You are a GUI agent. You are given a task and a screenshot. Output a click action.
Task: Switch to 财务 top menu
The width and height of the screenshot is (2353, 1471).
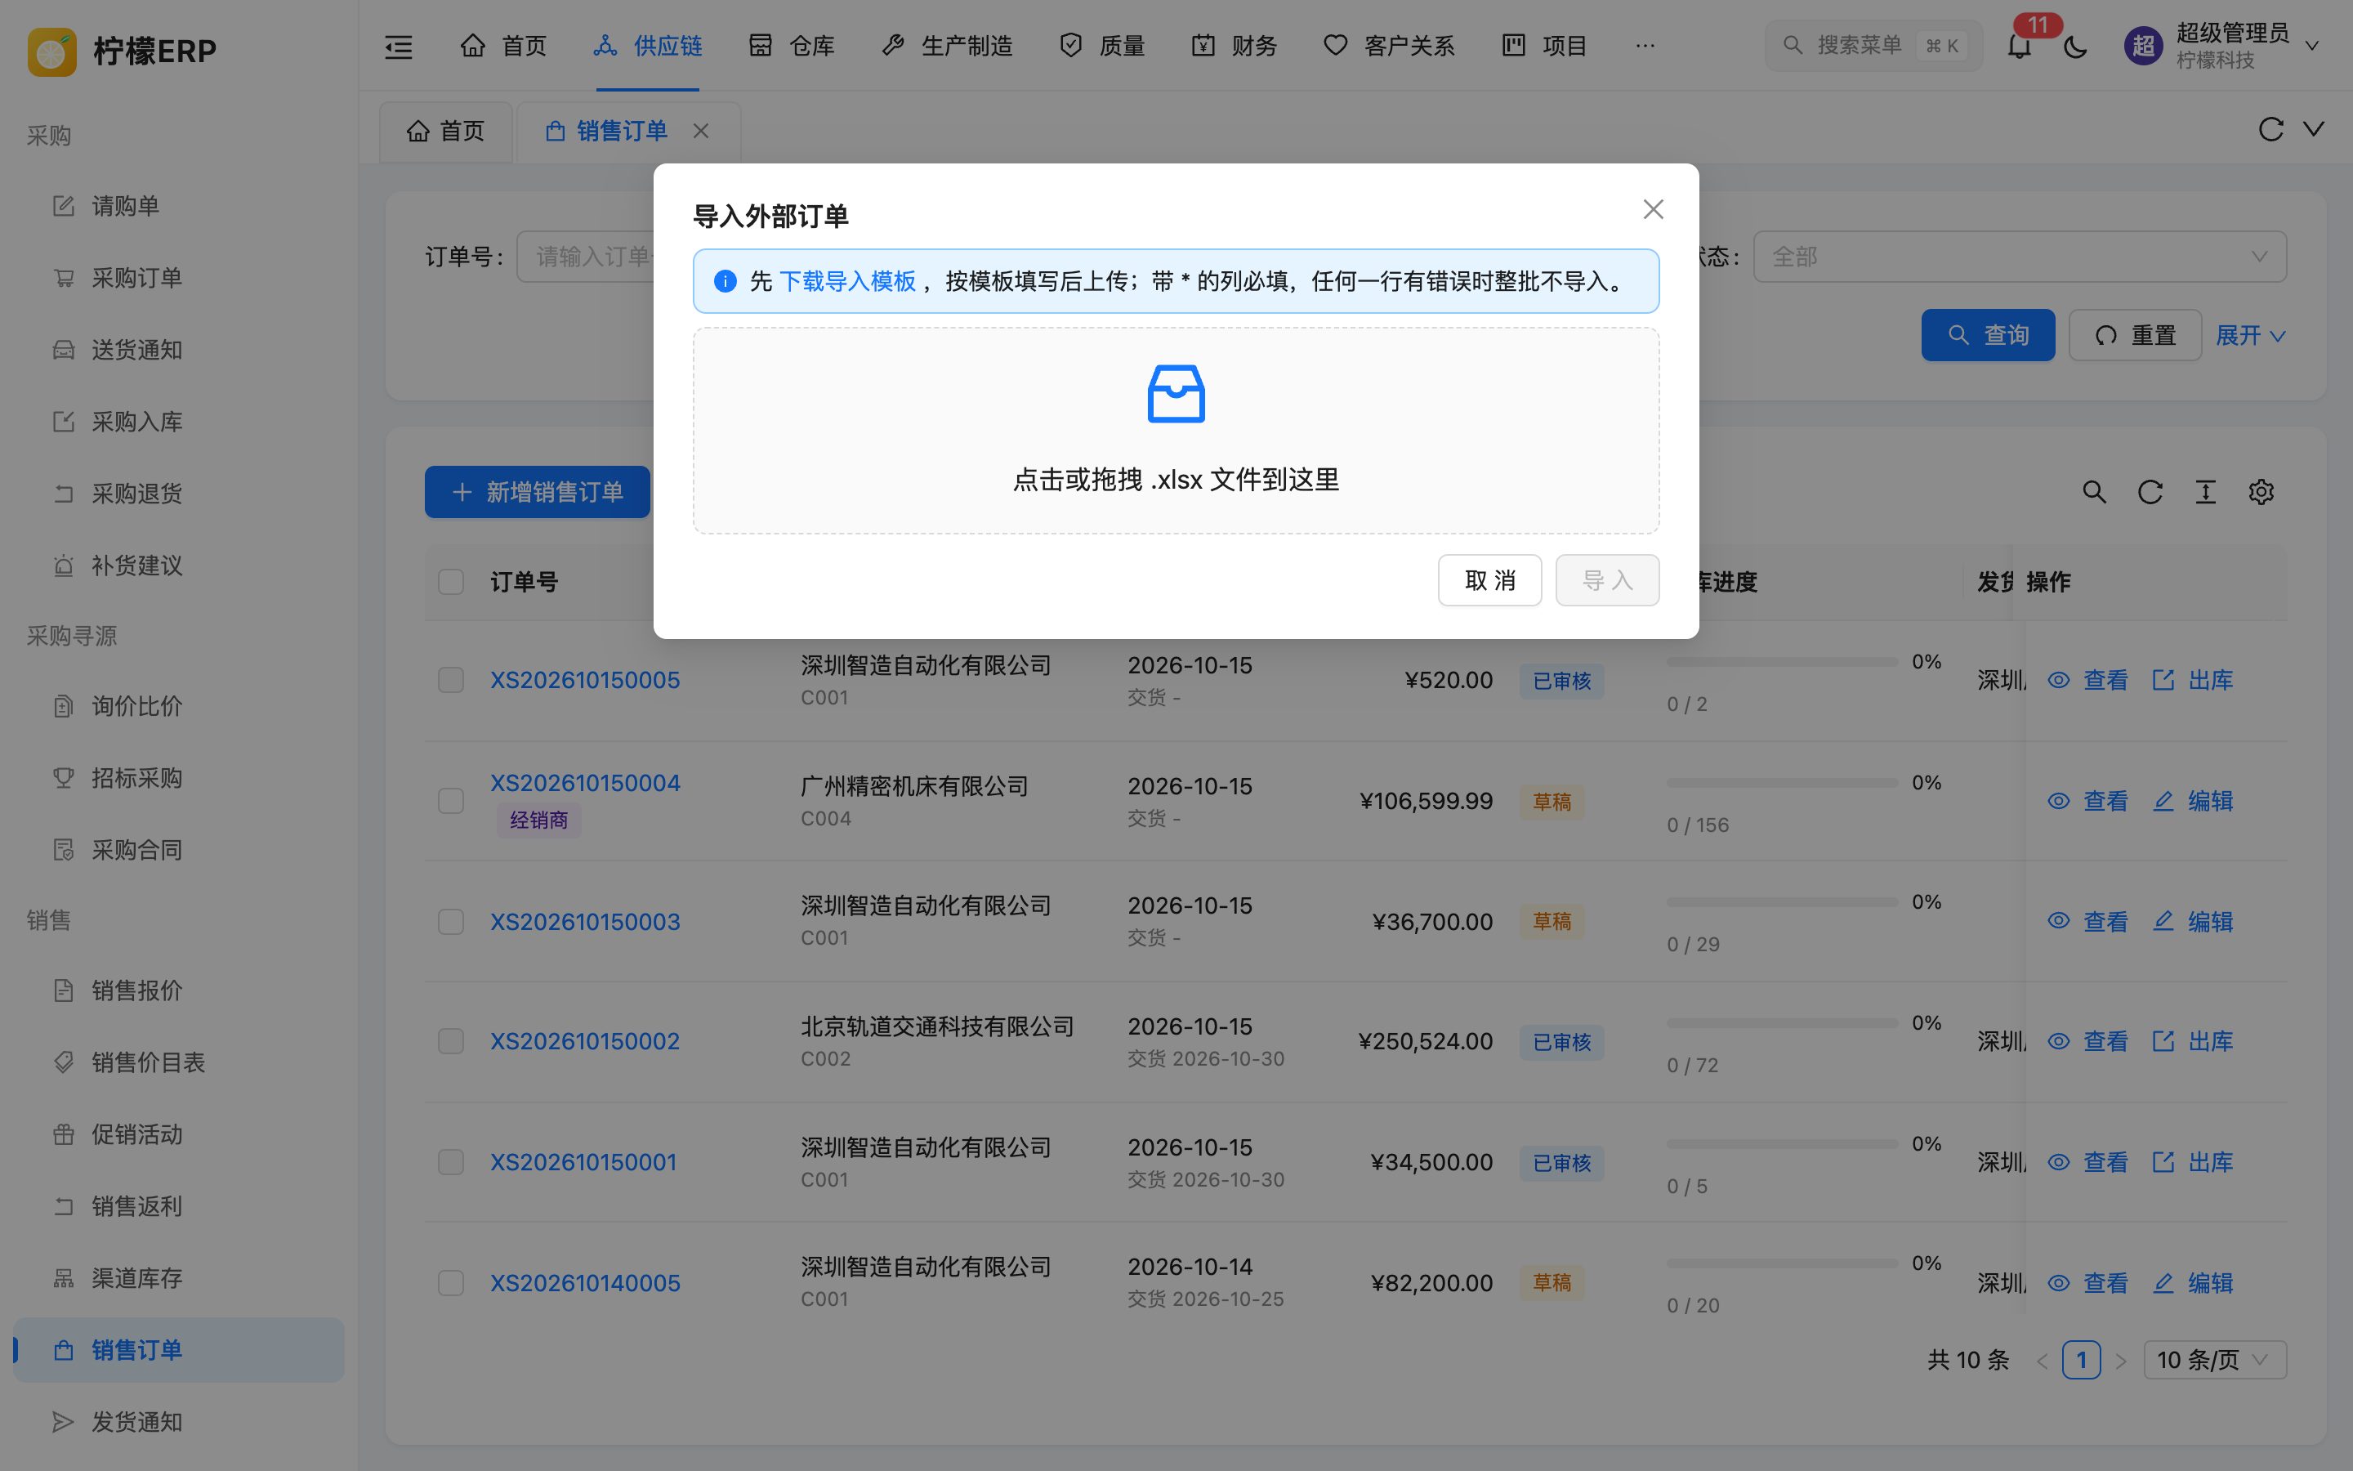[x=1234, y=46]
